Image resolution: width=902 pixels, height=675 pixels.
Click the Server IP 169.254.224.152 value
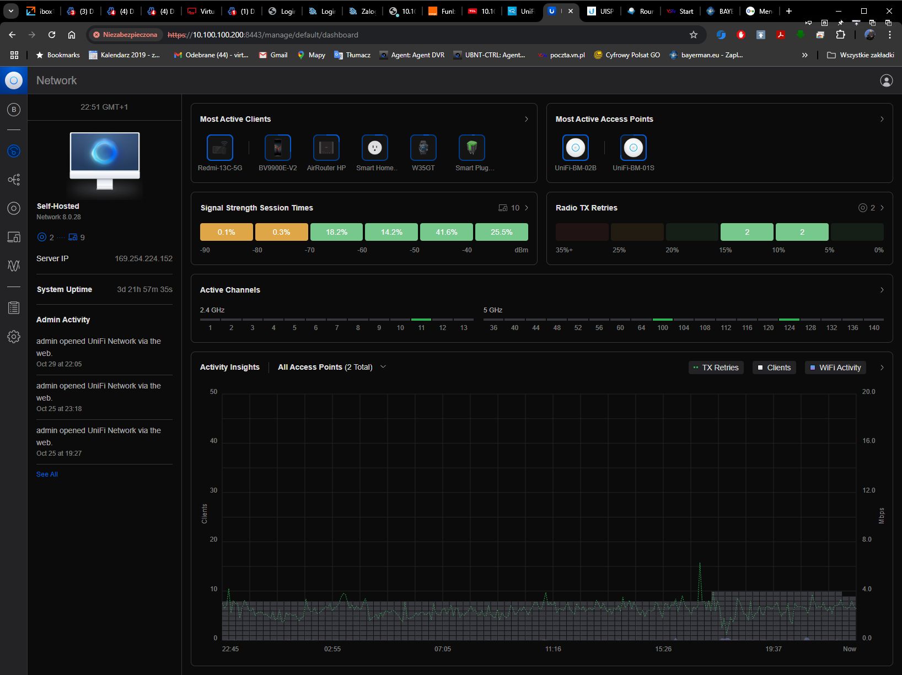[x=143, y=258]
